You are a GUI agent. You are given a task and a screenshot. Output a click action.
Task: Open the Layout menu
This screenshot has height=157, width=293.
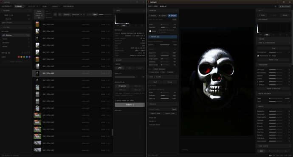coord(56,6)
